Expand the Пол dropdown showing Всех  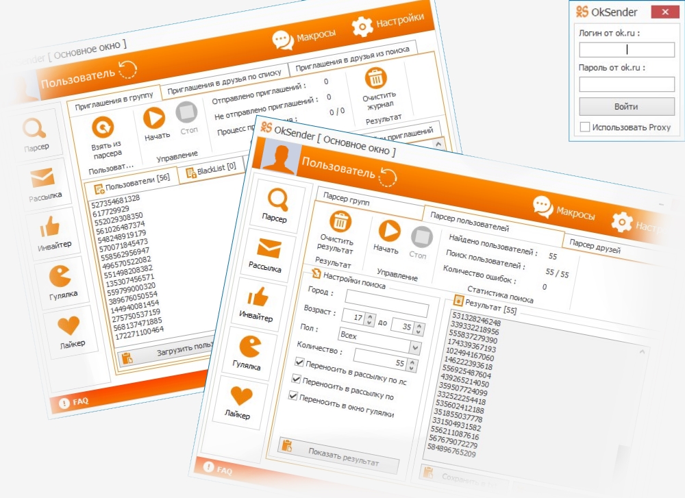[414, 347]
